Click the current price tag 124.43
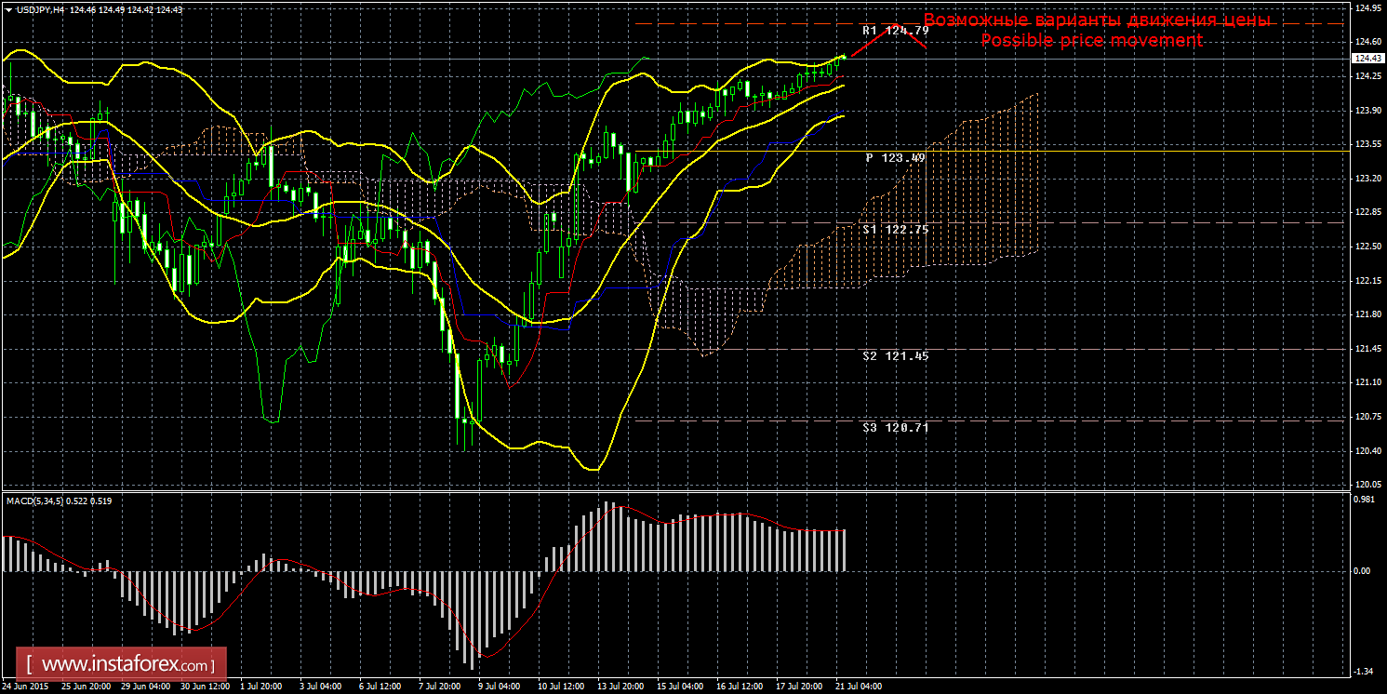This screenshot has height=694, width=1387. coord(1367,59)
